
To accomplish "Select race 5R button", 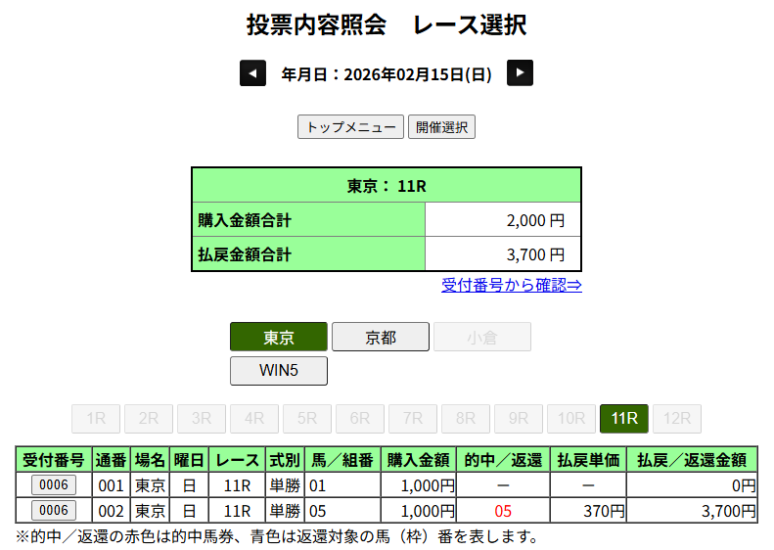I will 307,419.
